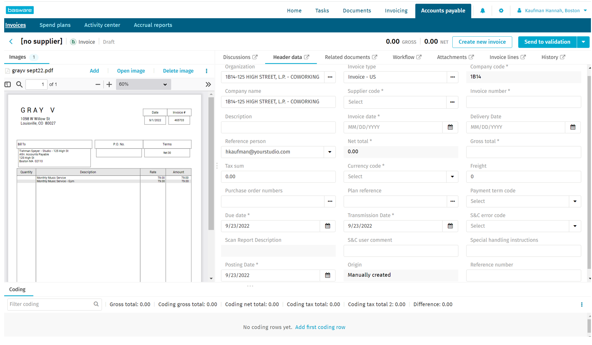Open settings via the gear icon

pos(501,10)
